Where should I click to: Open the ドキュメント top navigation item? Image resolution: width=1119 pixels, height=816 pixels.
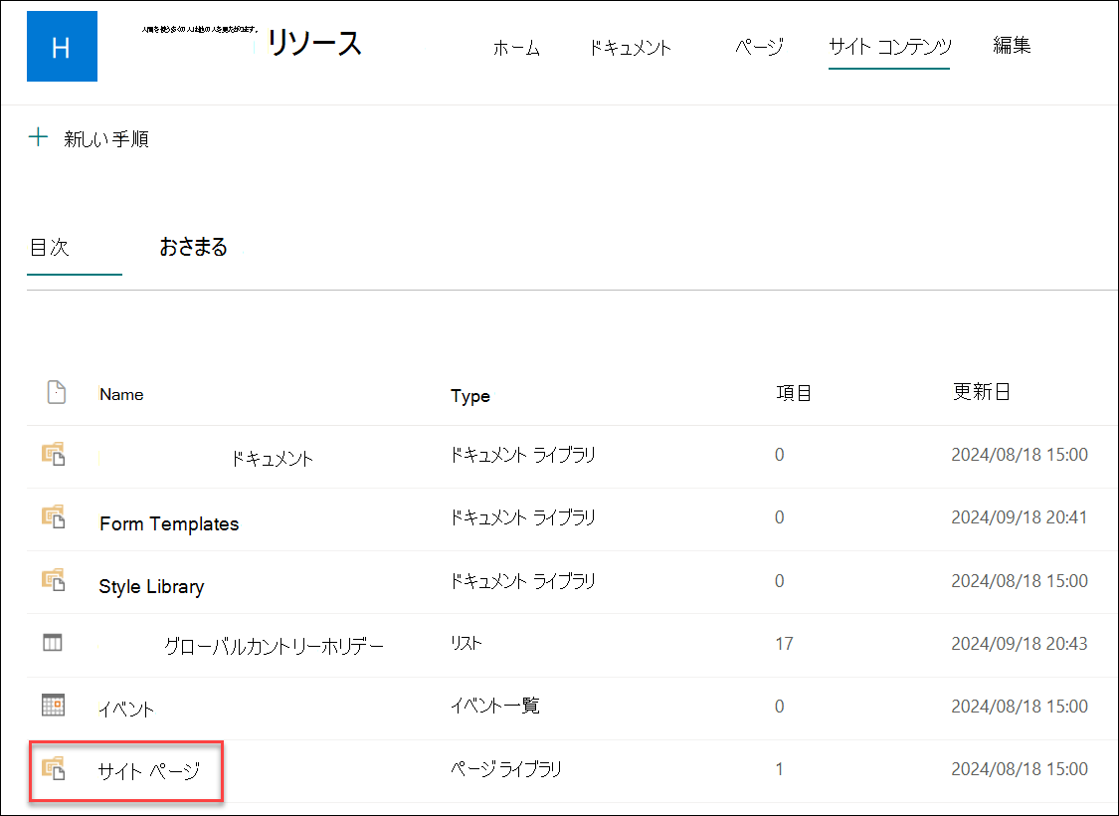point(630,48)
